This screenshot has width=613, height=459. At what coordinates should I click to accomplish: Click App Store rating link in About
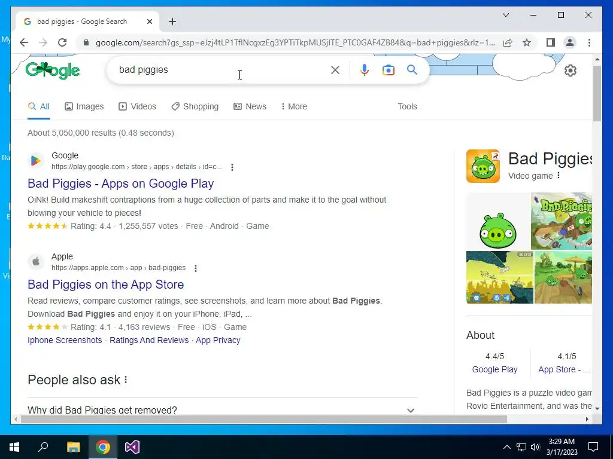pyautogui.click(x=564, y=369)
